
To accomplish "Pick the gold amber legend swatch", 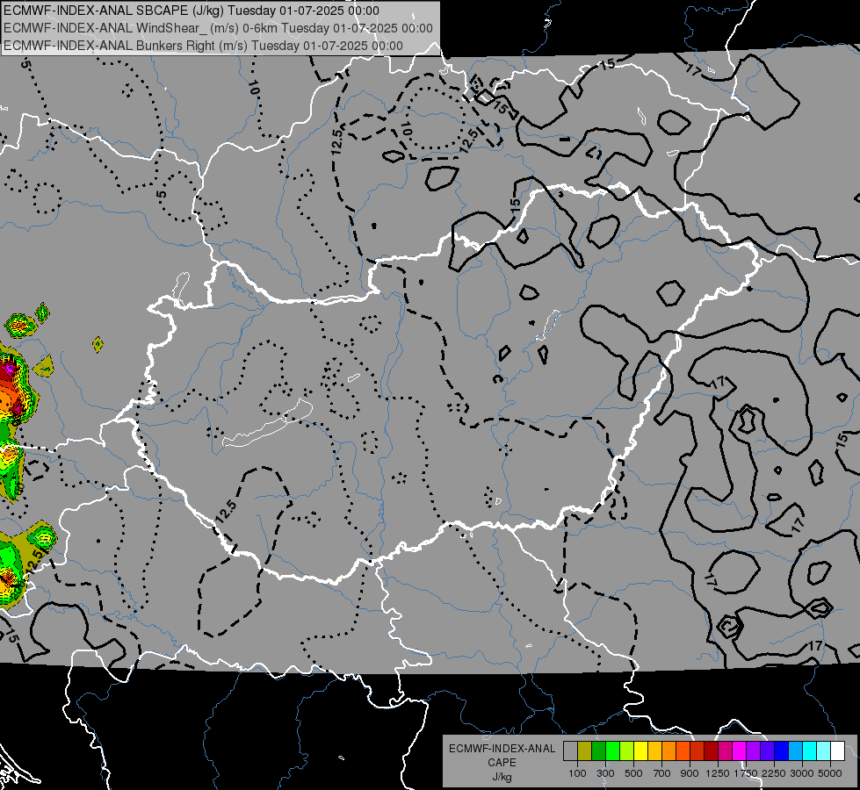I will coord(654,750).
